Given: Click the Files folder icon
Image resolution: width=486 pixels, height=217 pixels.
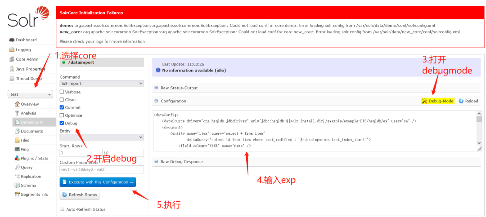Looking at the screenshot, I should pyautogui.click(x=18, y=140).
